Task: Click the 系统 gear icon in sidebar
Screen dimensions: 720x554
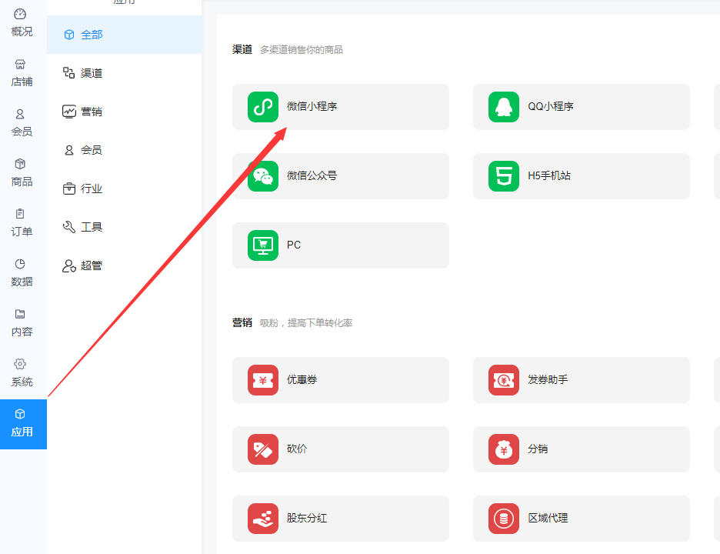Action: (20, 364)
